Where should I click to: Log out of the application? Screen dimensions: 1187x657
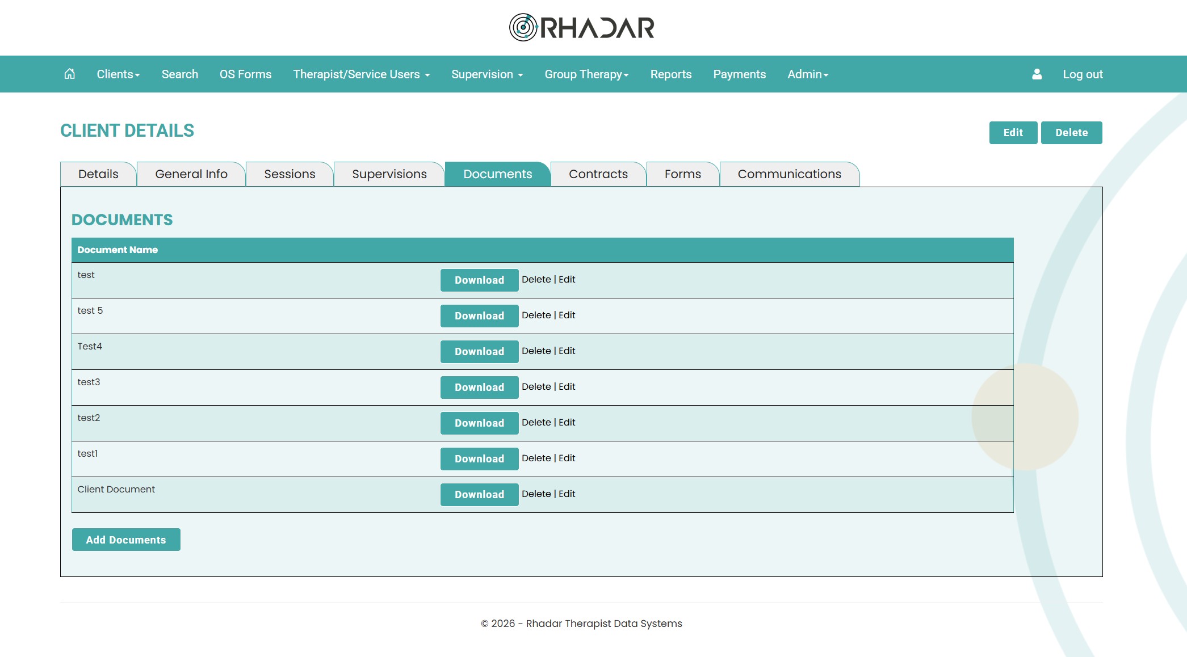coord(1083,74)
